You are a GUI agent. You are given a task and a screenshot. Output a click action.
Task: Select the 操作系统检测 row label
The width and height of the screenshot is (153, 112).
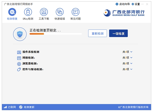coord(31,52)
